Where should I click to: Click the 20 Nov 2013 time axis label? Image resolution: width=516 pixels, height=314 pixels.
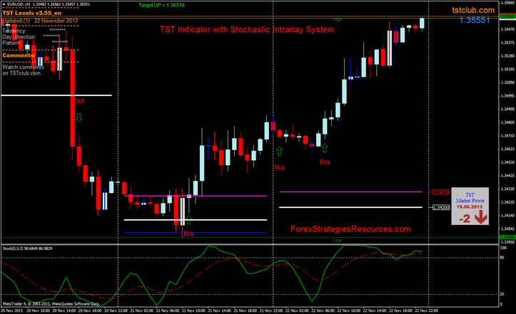point(12,310)
